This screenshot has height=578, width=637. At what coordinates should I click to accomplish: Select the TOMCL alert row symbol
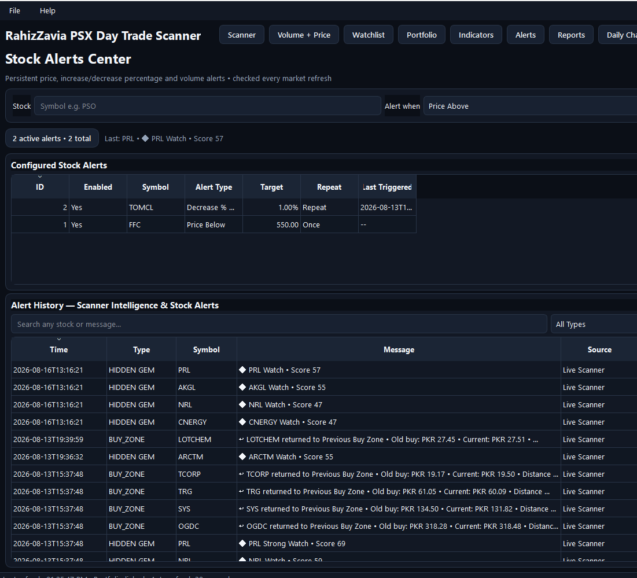click(x=156, y=208)
